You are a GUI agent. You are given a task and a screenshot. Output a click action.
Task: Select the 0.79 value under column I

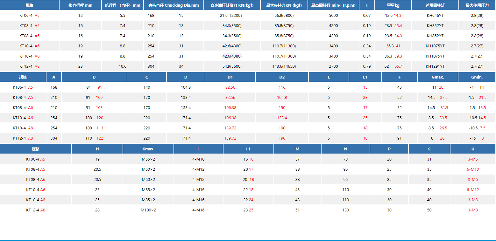tap(367, 66)
